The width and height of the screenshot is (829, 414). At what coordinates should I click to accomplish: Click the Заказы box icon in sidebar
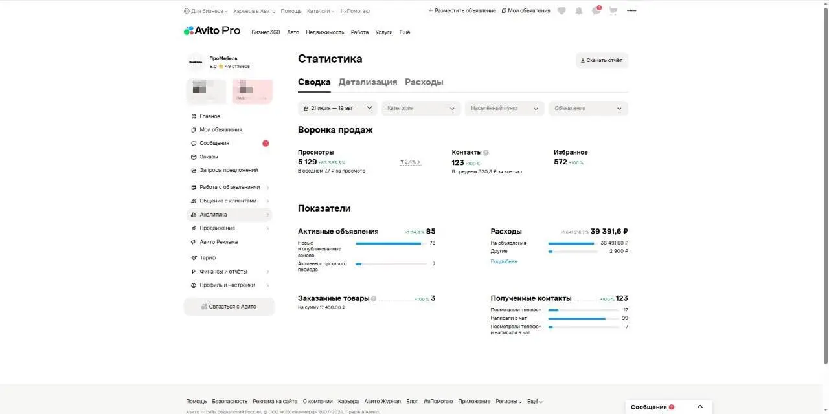point(194,157)
